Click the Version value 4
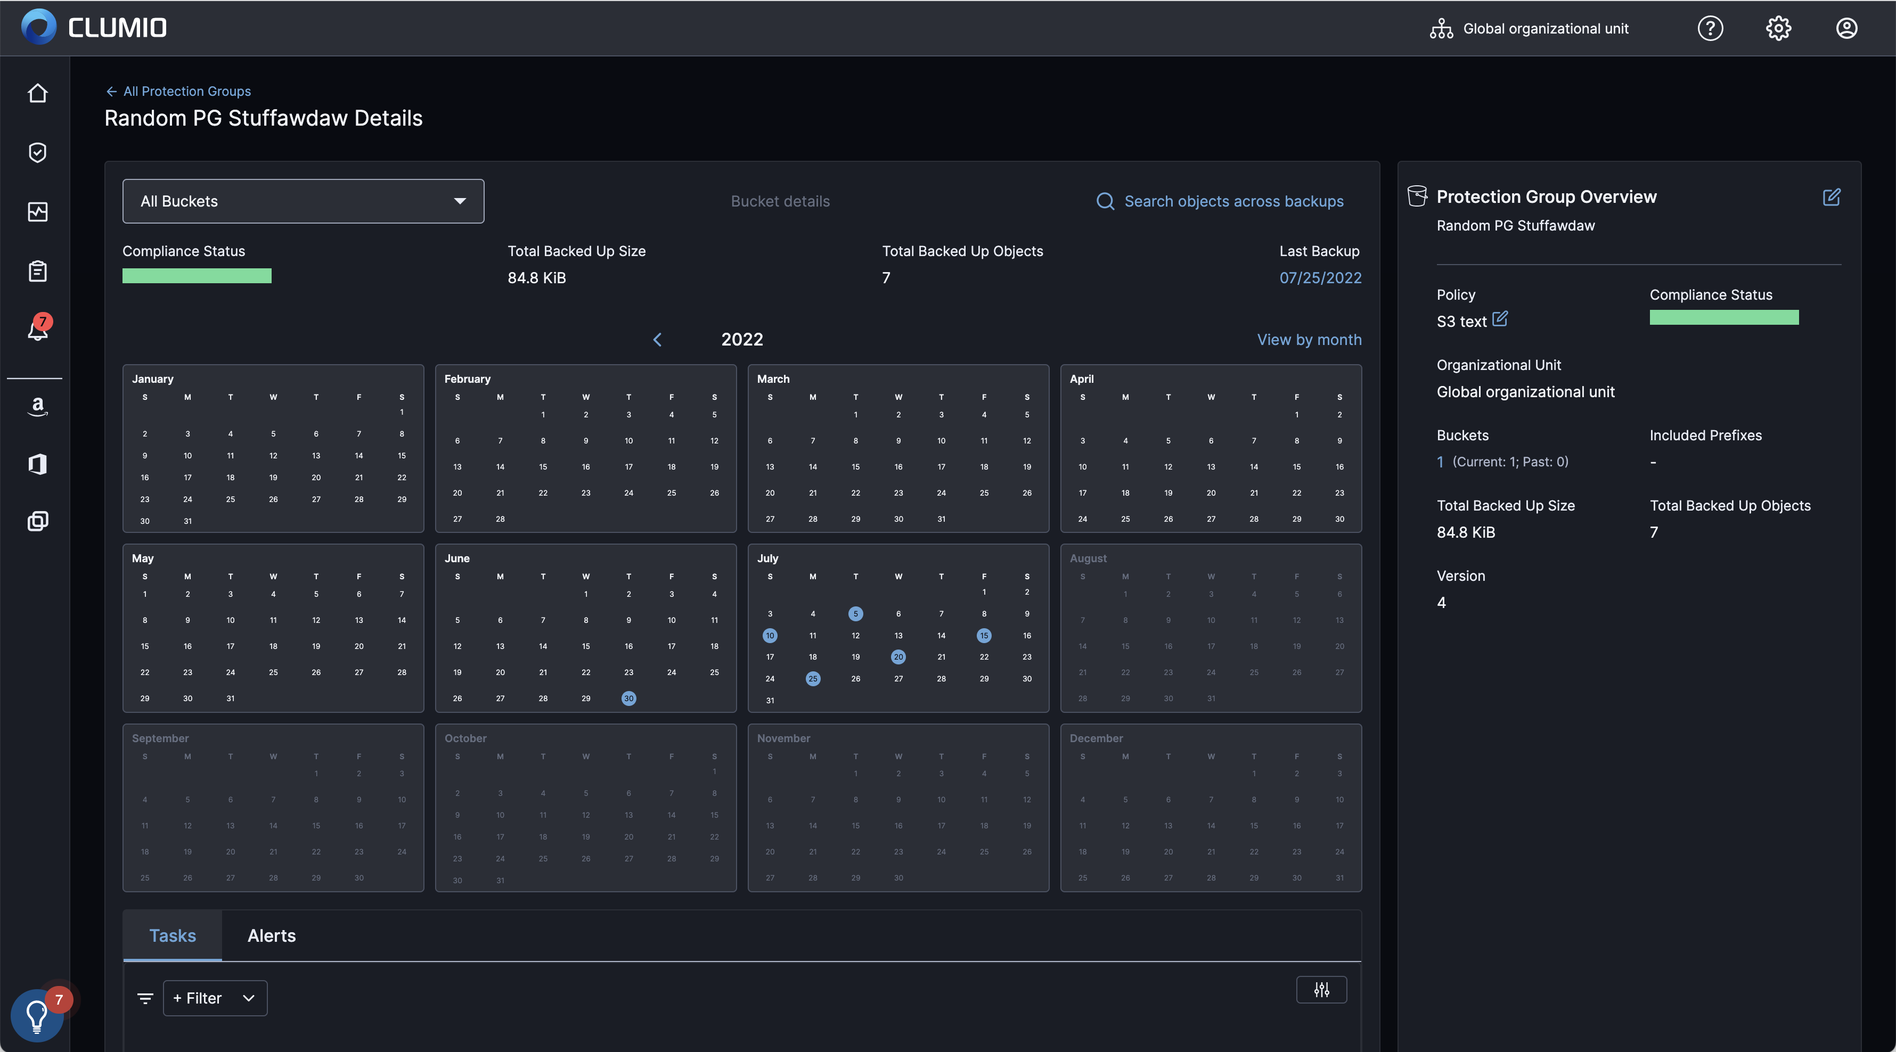The width and height of the screenshot is (1896, 1052). pyautogui.click(x=1441, y=603)
